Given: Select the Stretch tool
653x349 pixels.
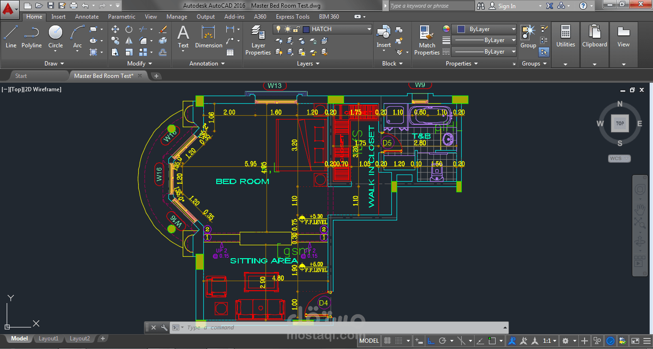Looking at the screenshot, I should tap(115, 52).
